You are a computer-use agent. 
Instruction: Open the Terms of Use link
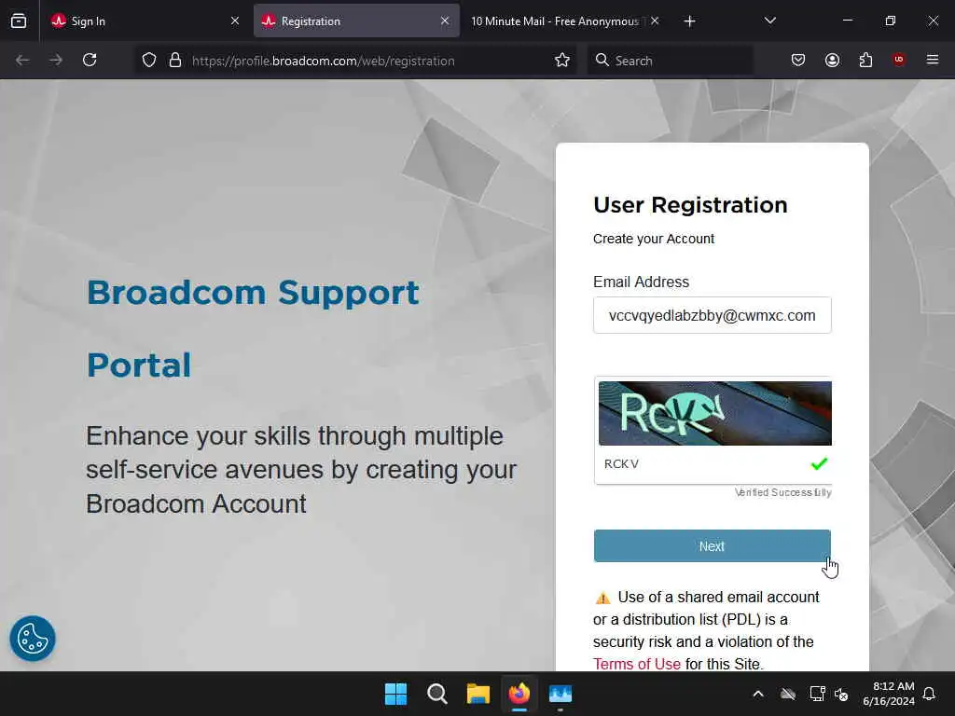pos(636,664)
